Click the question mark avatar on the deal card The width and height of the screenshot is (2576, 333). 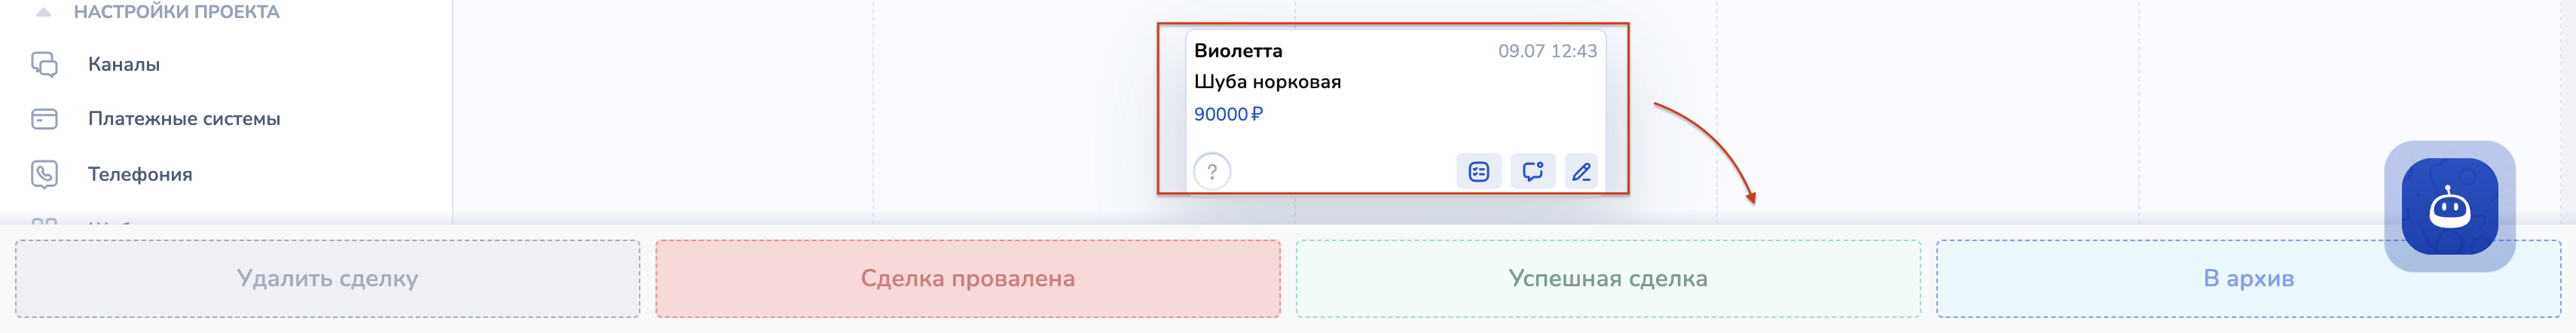point(1211,172)
